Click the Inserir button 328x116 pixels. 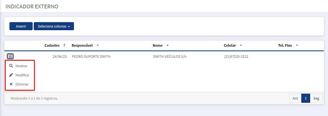tap(21, 26)
